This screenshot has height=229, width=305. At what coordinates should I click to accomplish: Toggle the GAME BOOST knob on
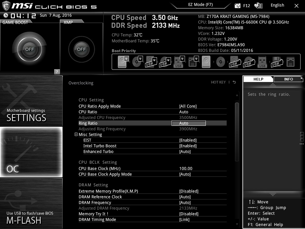point(29,49)
